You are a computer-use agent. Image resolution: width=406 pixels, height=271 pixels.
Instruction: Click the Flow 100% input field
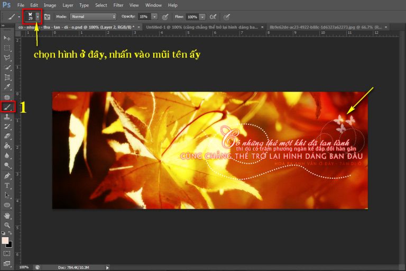coord(192,17)
